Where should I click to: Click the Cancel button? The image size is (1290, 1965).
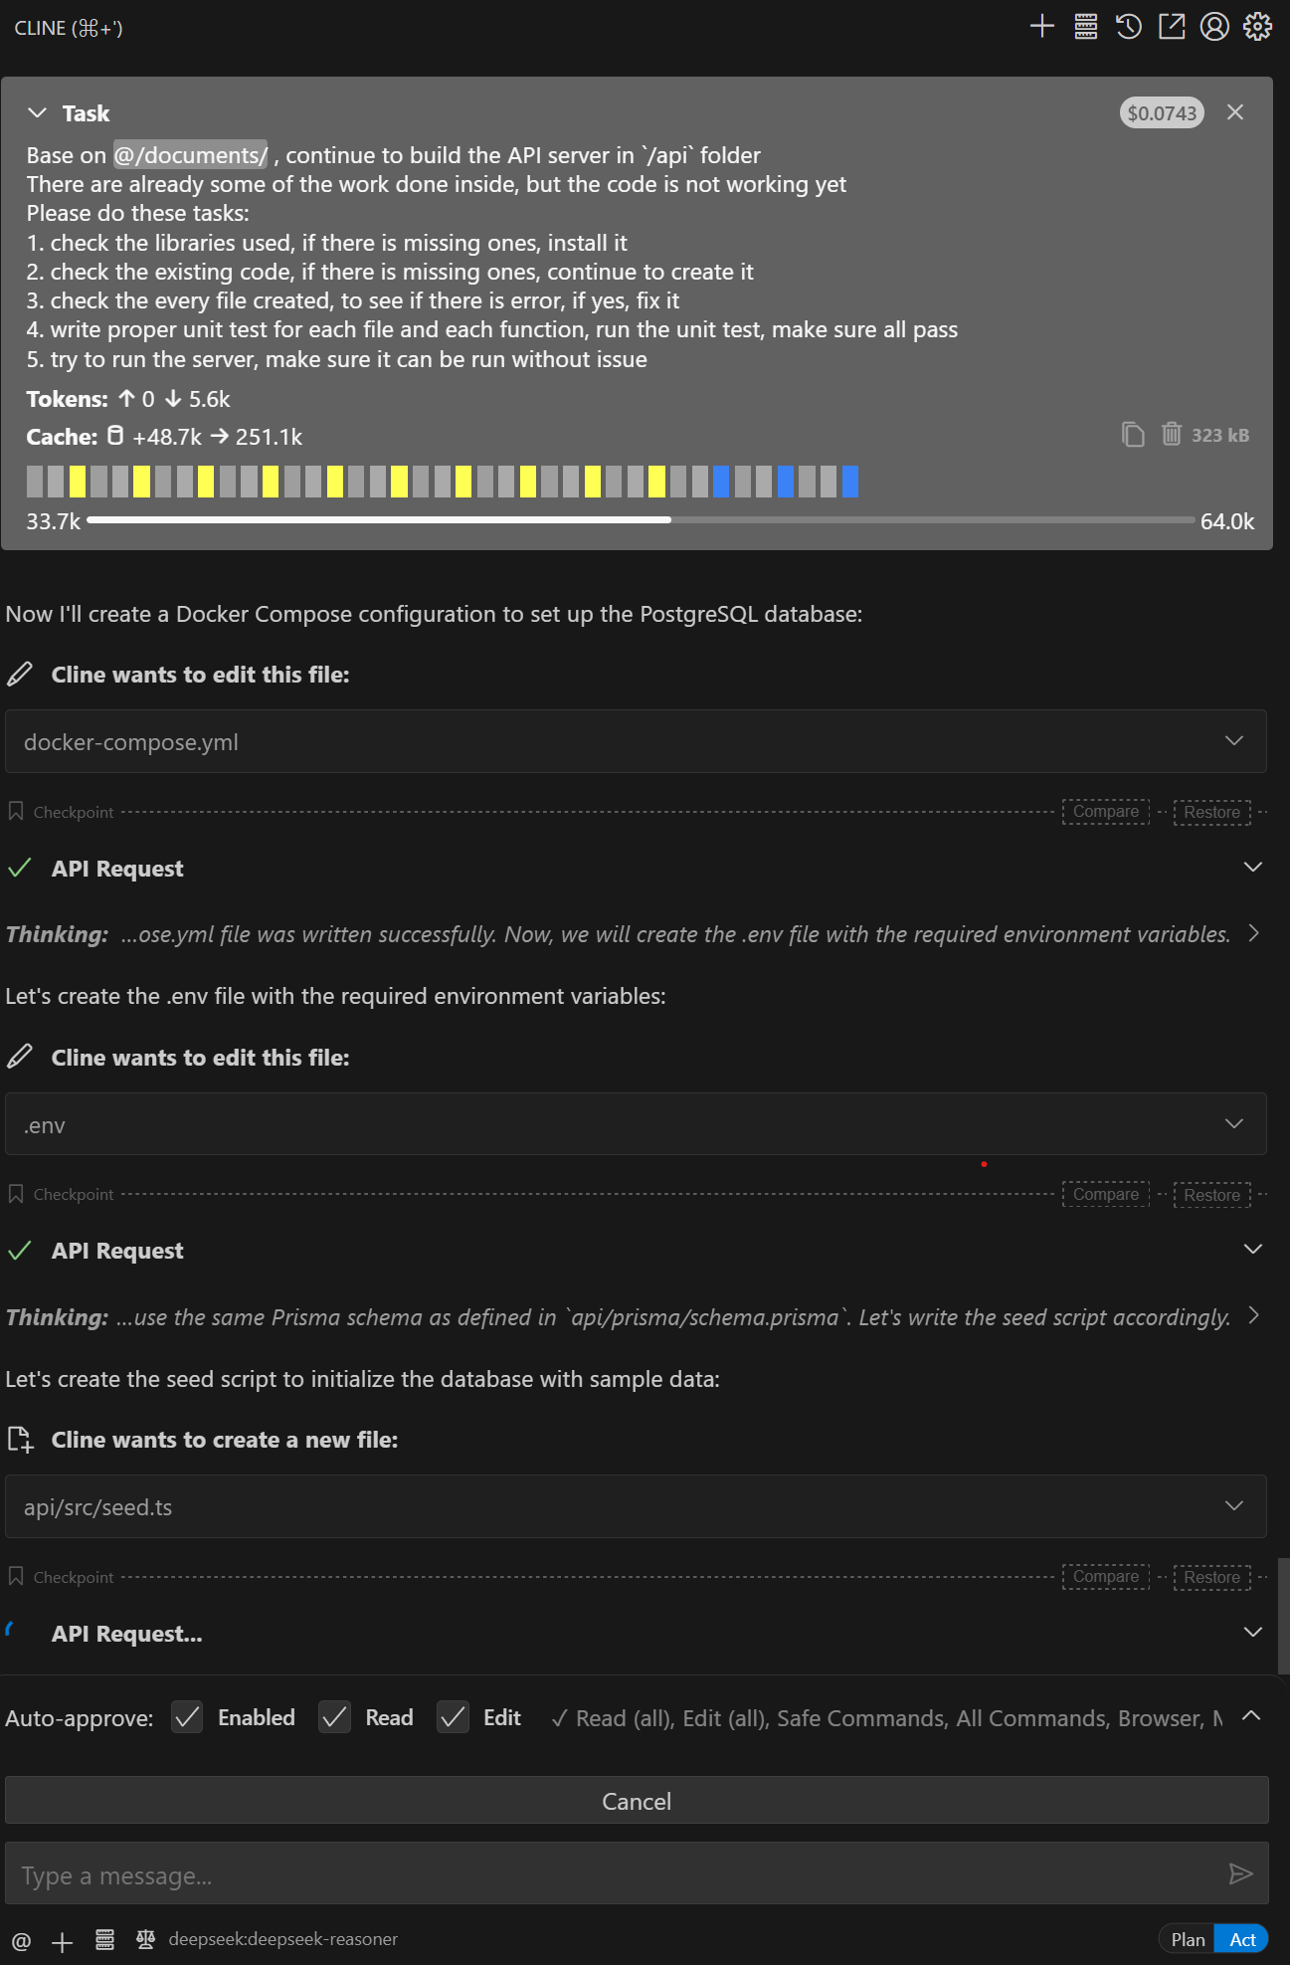[x=637, y=1801]
